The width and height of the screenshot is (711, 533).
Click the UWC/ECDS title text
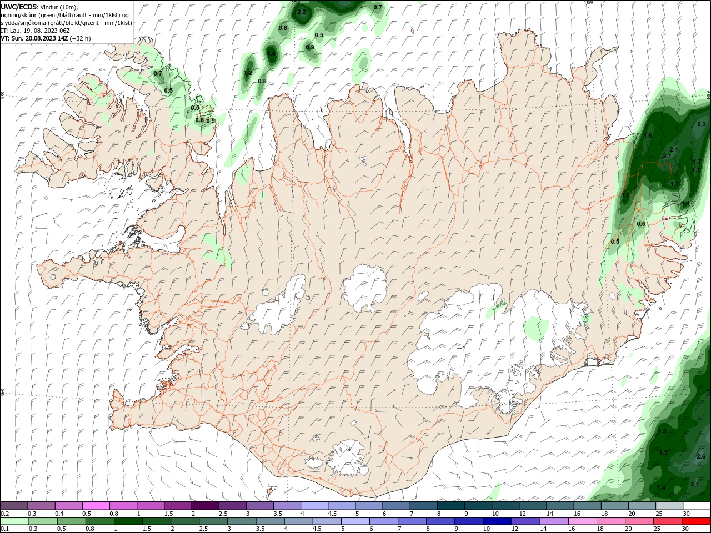click(18, 7)
